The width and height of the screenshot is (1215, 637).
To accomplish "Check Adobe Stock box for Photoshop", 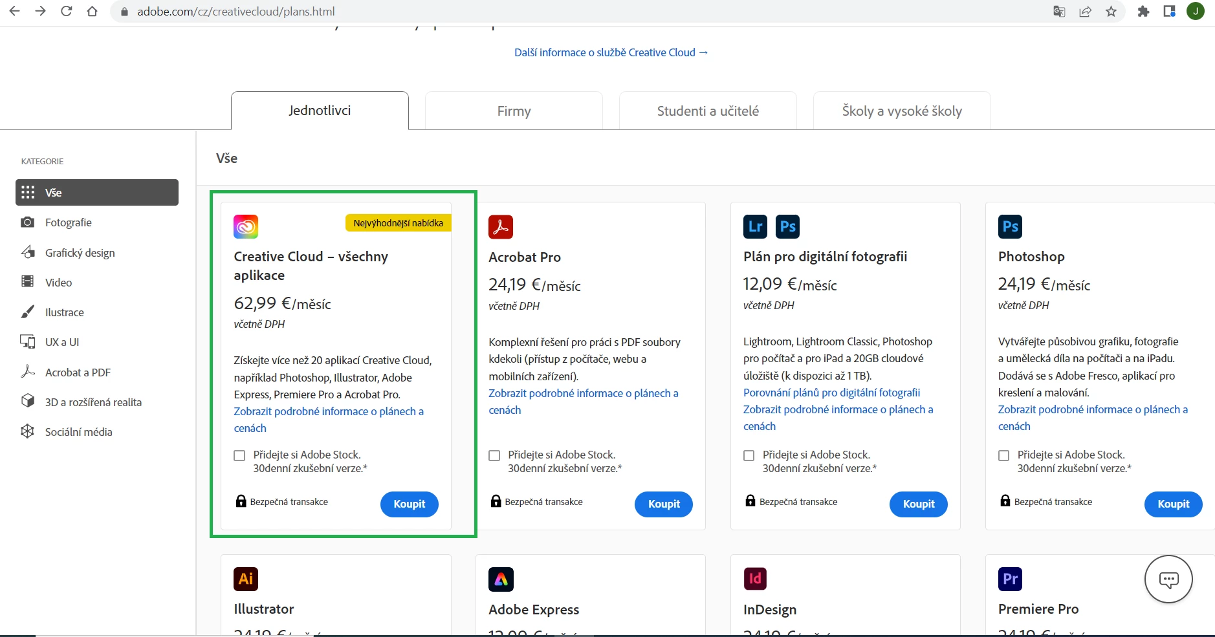I will point(1004,455).
